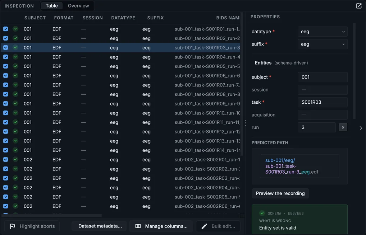Click the acquisition entity input field
Screen dimensions: 366x235
coord(322,115)
